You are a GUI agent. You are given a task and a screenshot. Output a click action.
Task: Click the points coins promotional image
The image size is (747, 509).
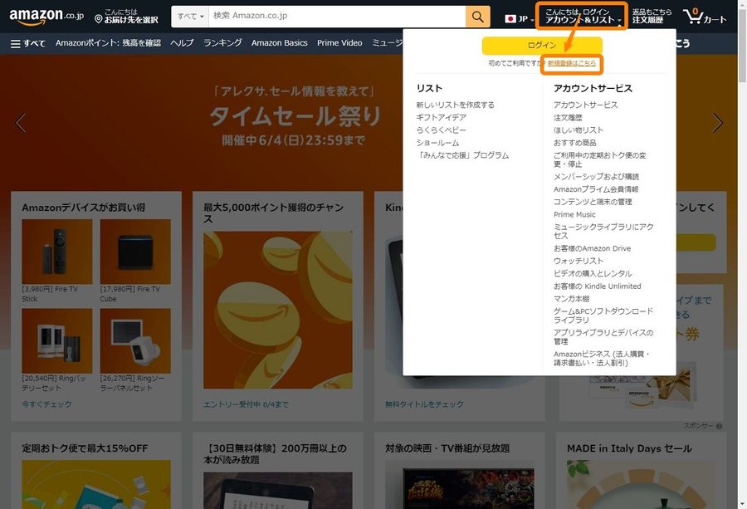pos(278,311)
